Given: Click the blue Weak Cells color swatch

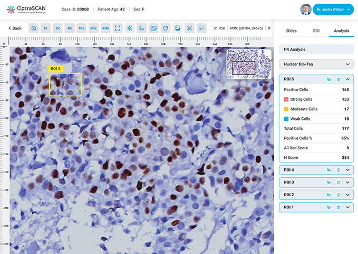Looking at the screenshot, I should [286, 119].
